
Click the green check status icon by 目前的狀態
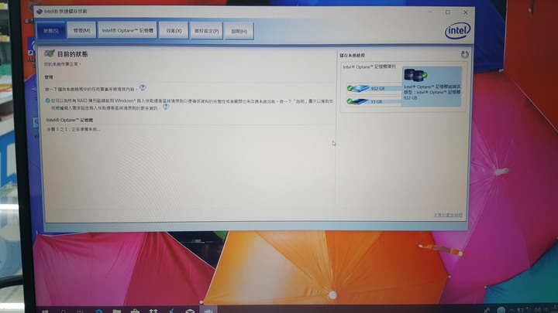[50, 53]
